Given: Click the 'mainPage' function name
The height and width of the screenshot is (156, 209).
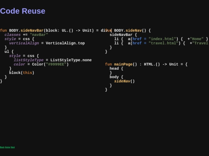Looking at the screenshot, I should 123,64.
